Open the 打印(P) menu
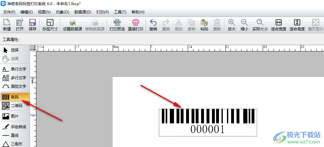 [102, 12]
